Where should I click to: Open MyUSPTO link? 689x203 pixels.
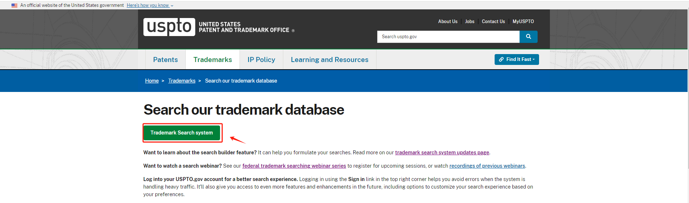pos(523,22)
